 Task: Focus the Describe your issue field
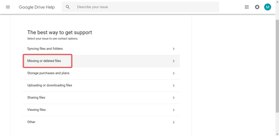point(144,7)
